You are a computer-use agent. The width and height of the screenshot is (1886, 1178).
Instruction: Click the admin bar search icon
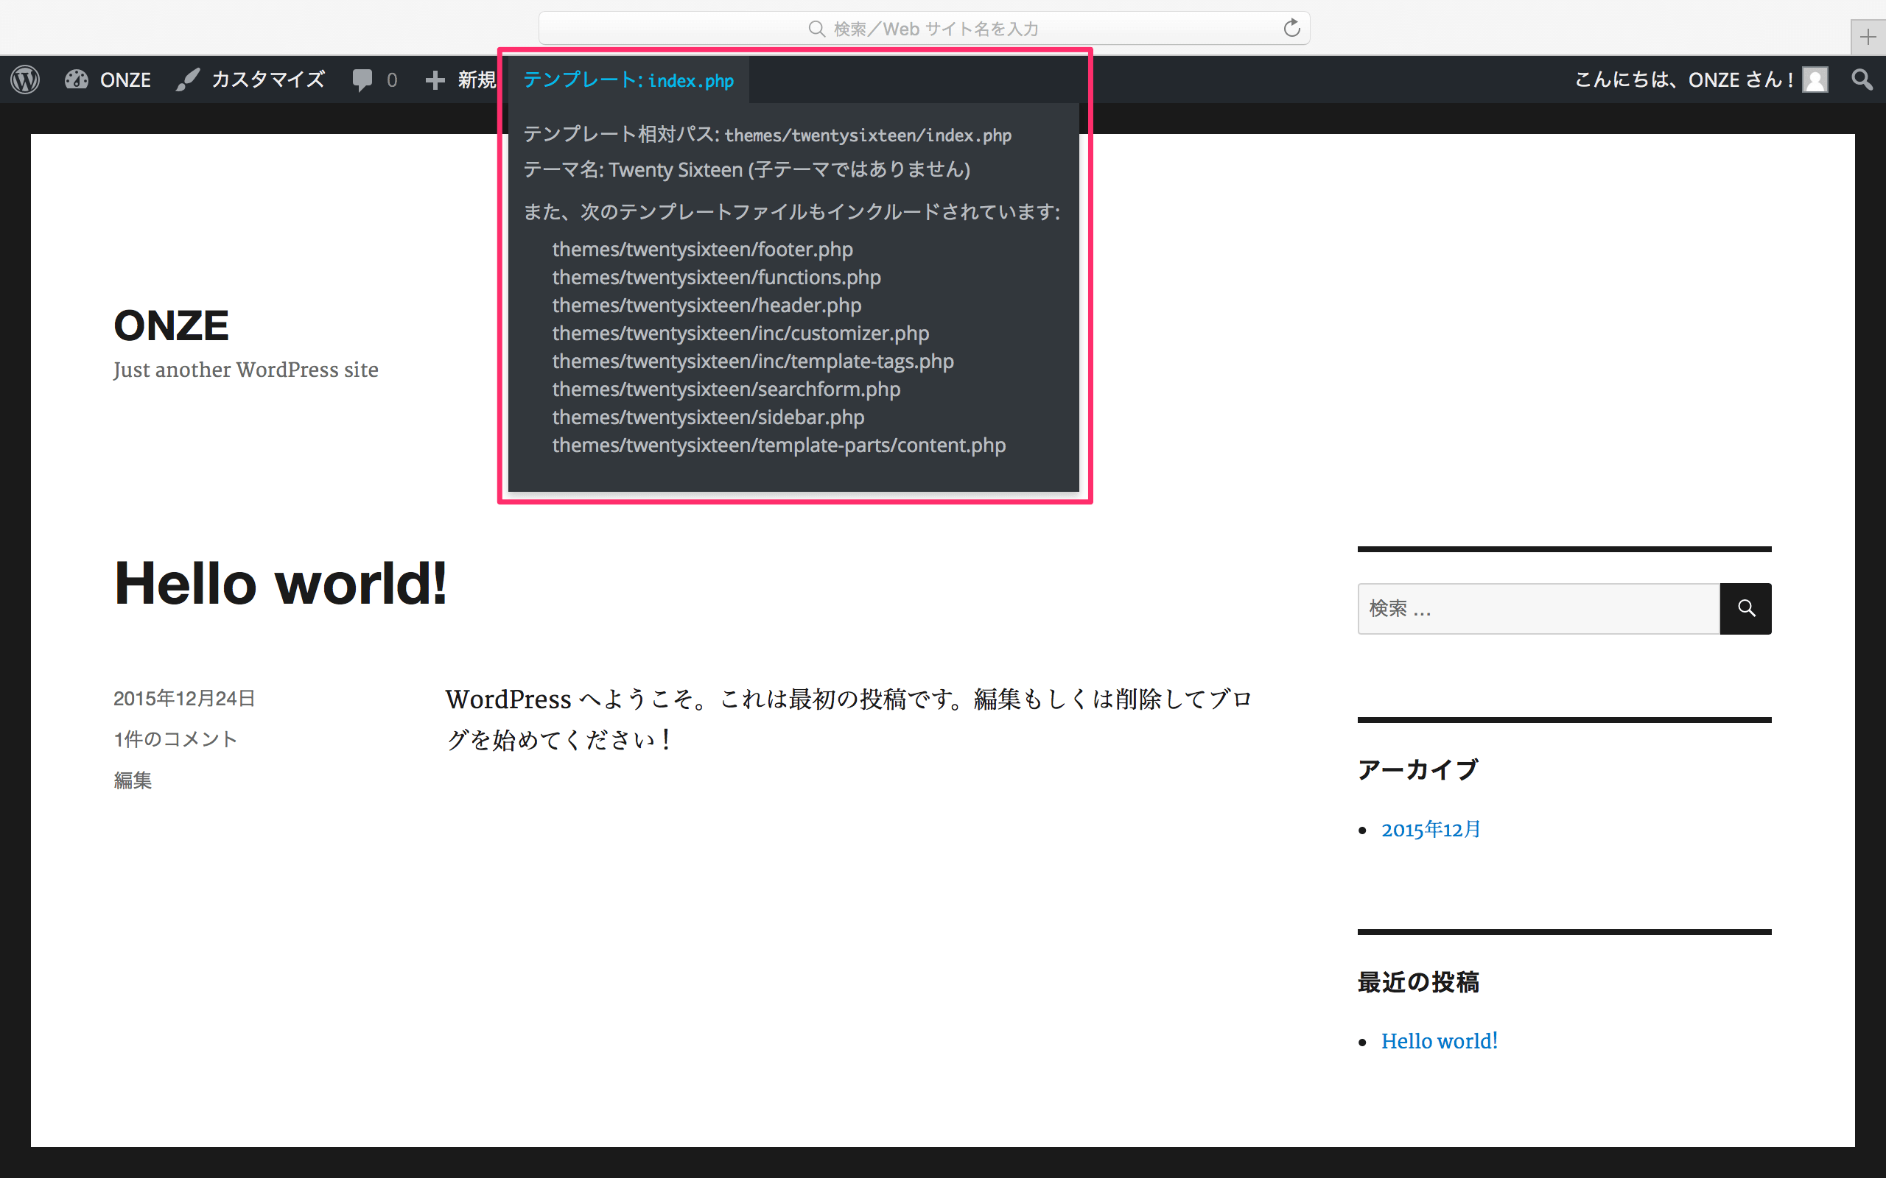coord(1862,80)
